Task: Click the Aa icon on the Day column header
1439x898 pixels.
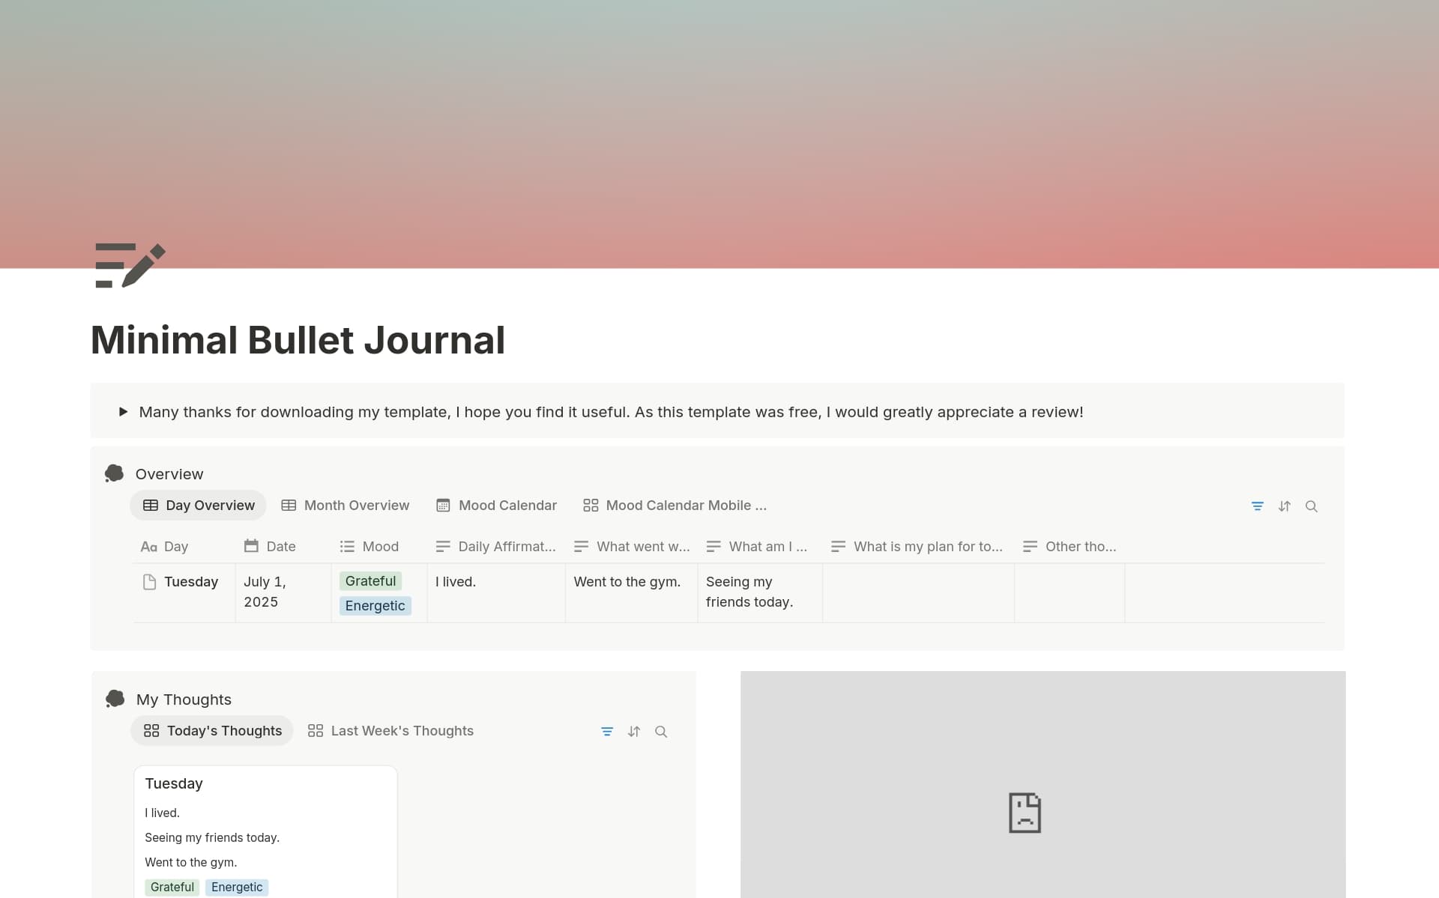Action: coord(148,546)
